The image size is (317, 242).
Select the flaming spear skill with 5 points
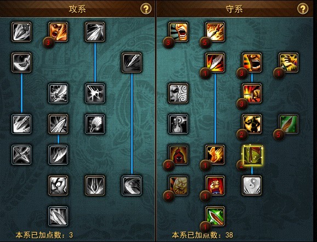215,32
